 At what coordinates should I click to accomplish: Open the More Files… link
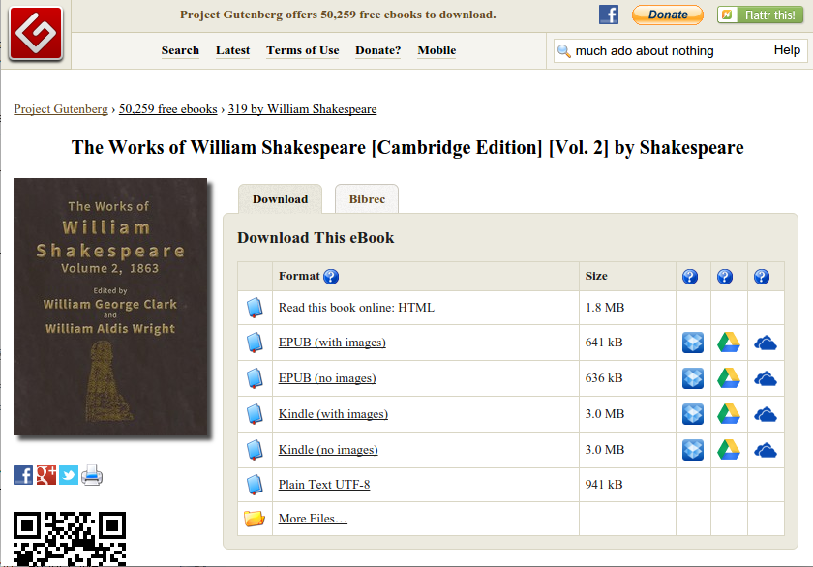click(x=313, y=519)
